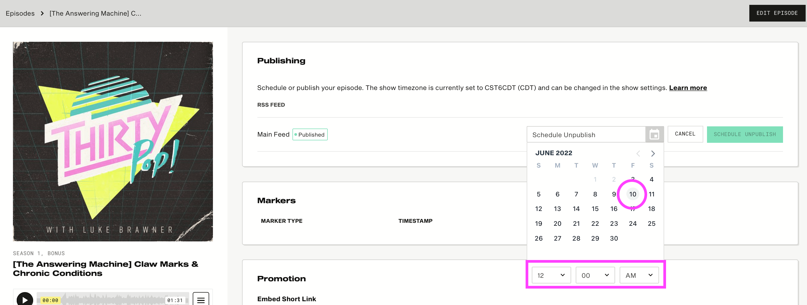Image resolution: width=807 pixels, height=305 pixels.
Task: Select June 29 in calendar
Action: pyautogui.click(x=595, y=238)
